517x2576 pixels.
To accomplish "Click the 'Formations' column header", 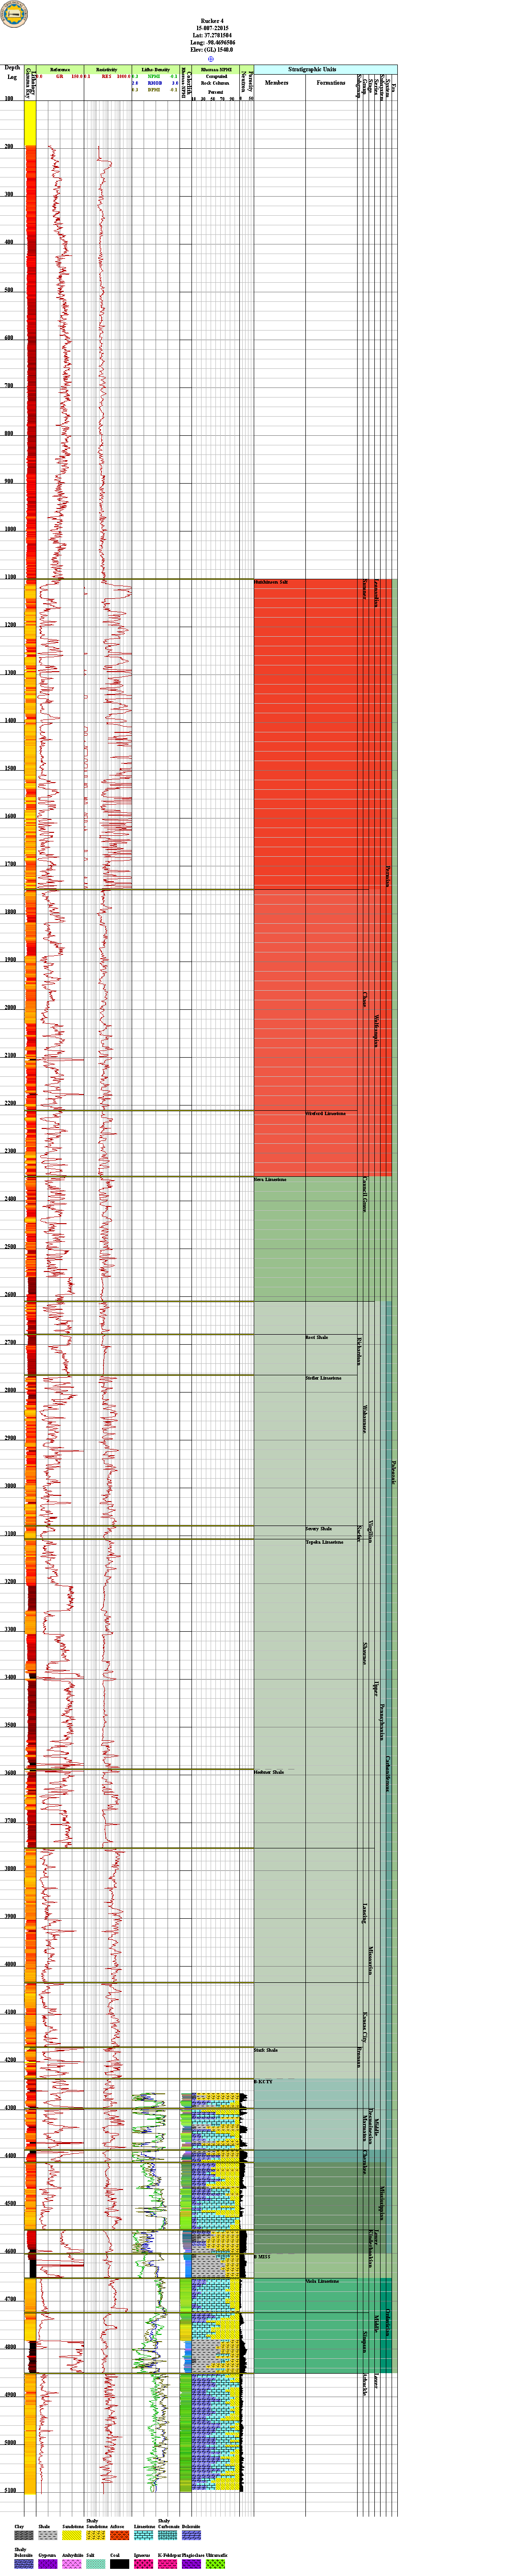I will coord(331,83).
